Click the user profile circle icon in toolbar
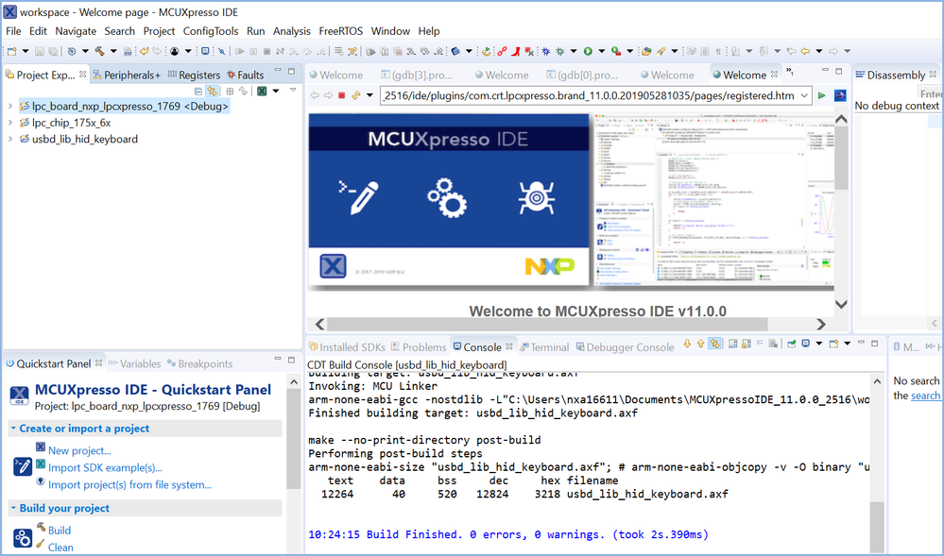 [175, 51]
